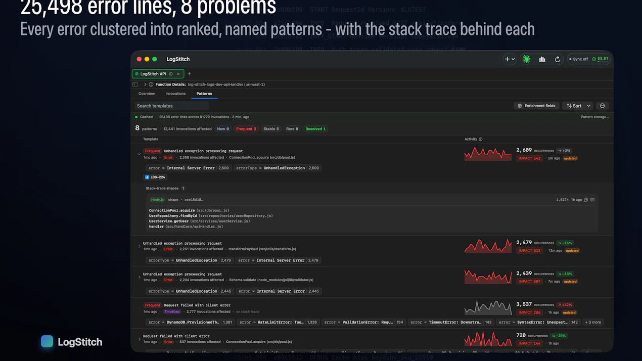This screenshot has width=642, height=361.
Task: Click the IMPACT 284 badge
Action: [529, 312]
